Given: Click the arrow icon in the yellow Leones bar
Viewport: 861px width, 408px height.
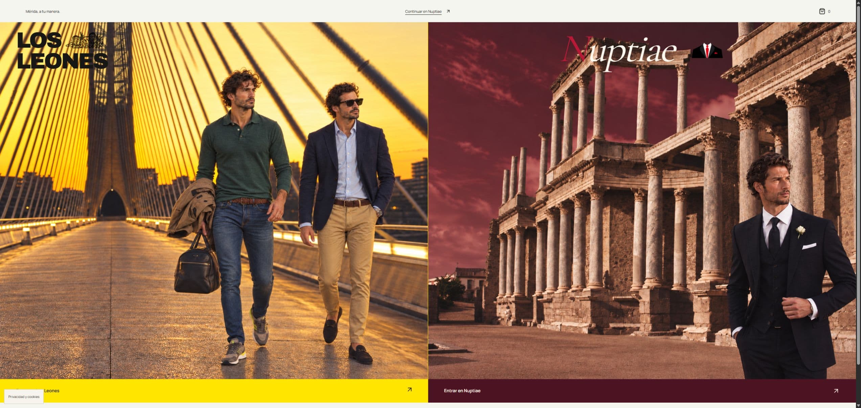Looking at the screenshot, I should [x=409, y=389].
